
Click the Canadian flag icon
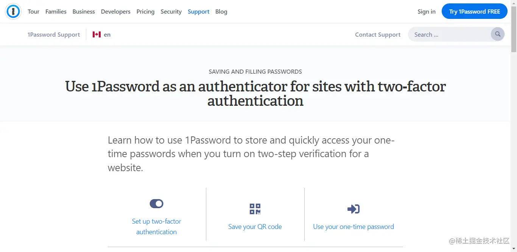(97, 34)
